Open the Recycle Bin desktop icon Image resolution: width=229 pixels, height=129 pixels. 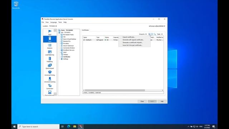(16, 5)
